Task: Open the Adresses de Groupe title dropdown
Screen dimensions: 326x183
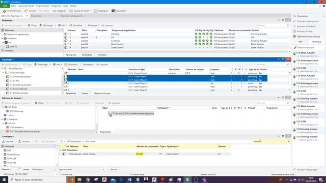Action: pyautogui.click(x=12, y=98)
